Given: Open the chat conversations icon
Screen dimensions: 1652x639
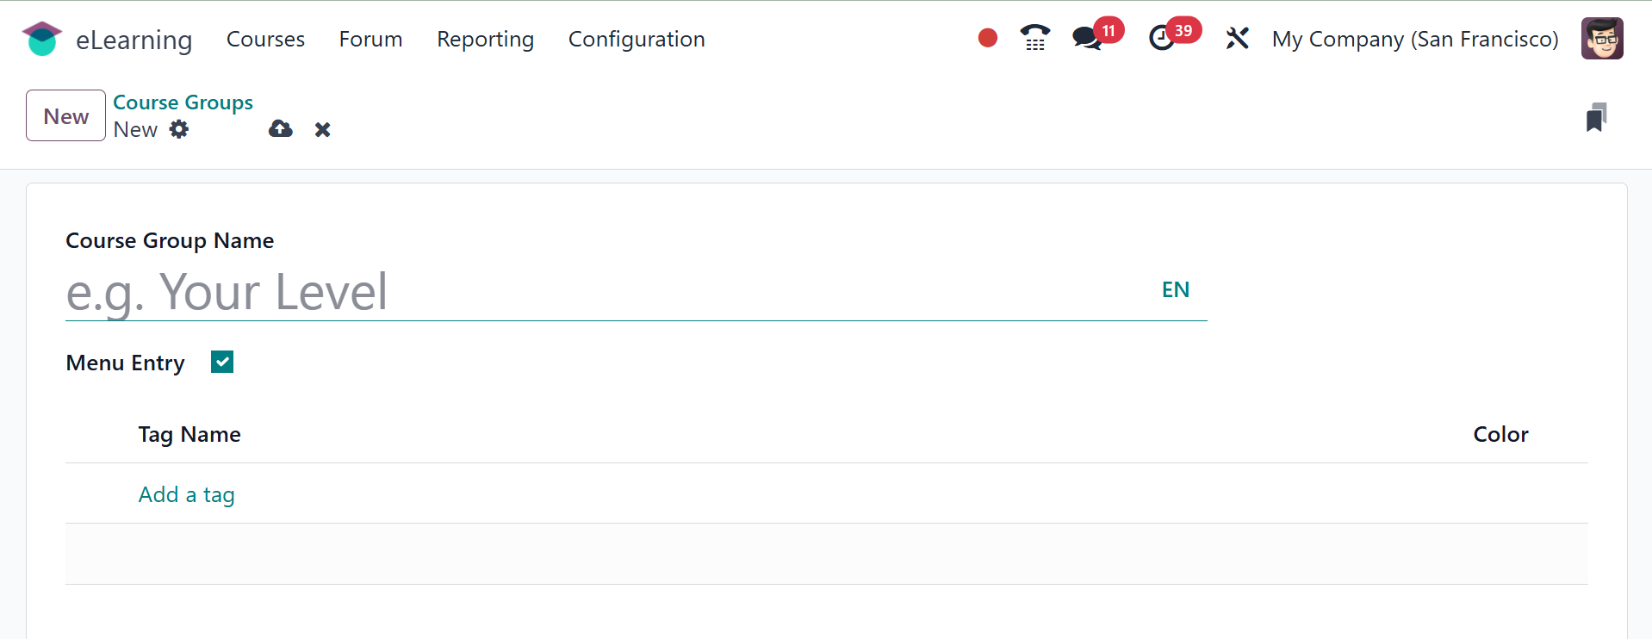Looking at the screenshot, I should pos(1087,39).
